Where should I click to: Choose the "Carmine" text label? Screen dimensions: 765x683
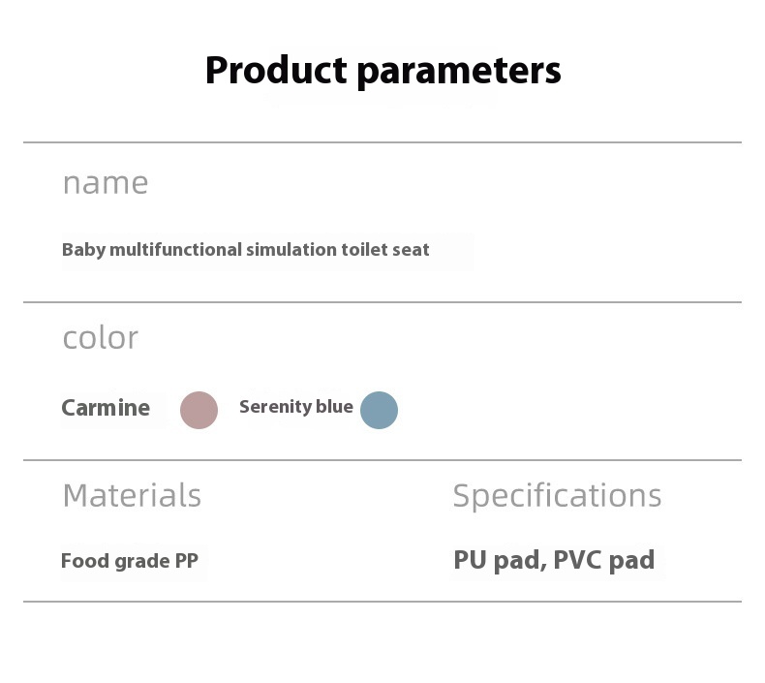[x=106, y=408]
